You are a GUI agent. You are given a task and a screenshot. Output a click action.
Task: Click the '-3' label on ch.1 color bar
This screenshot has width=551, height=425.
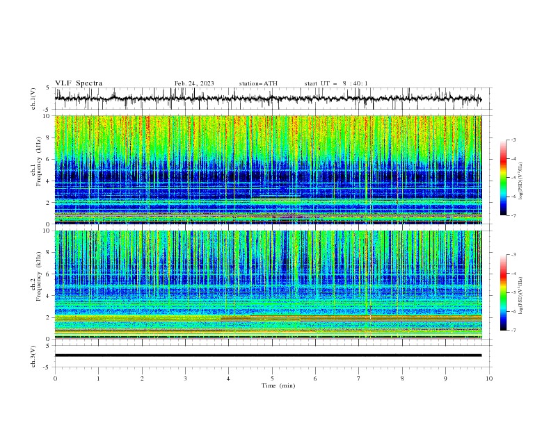coord(513,140)
